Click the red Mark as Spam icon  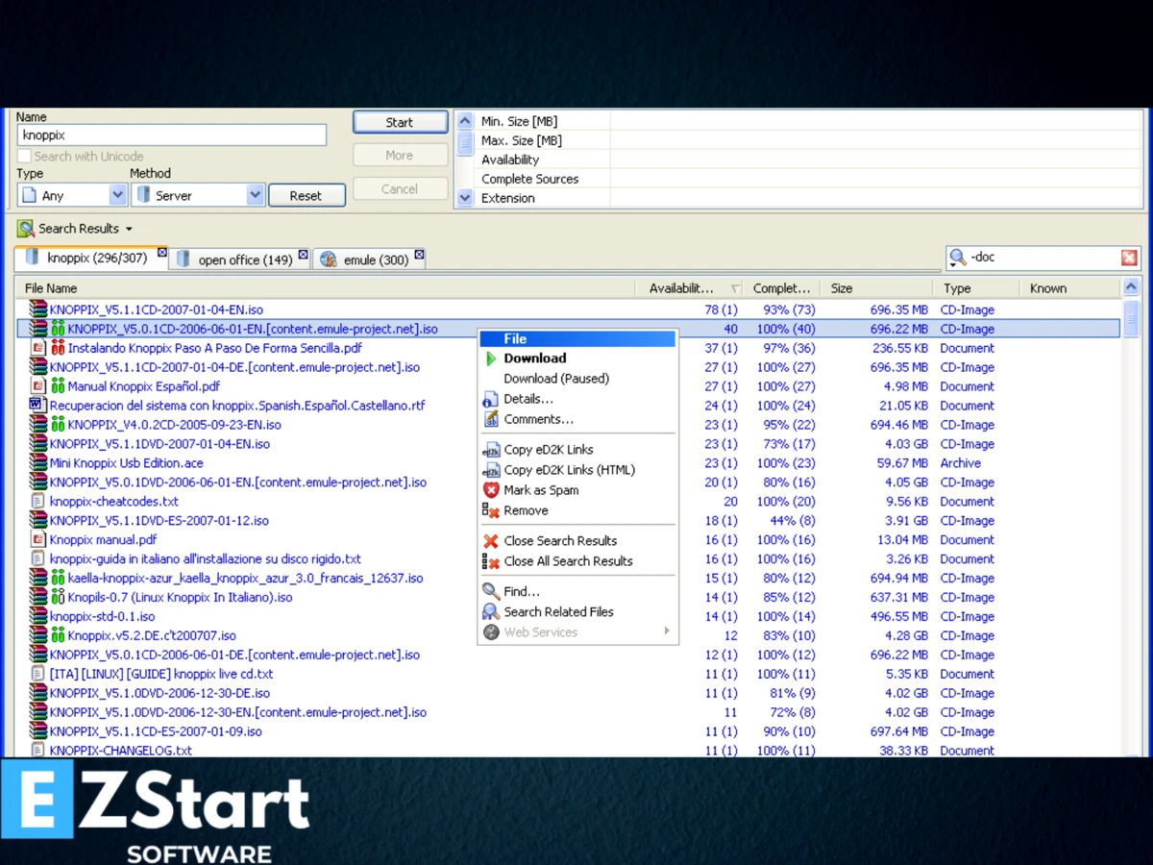pos(491,490)
